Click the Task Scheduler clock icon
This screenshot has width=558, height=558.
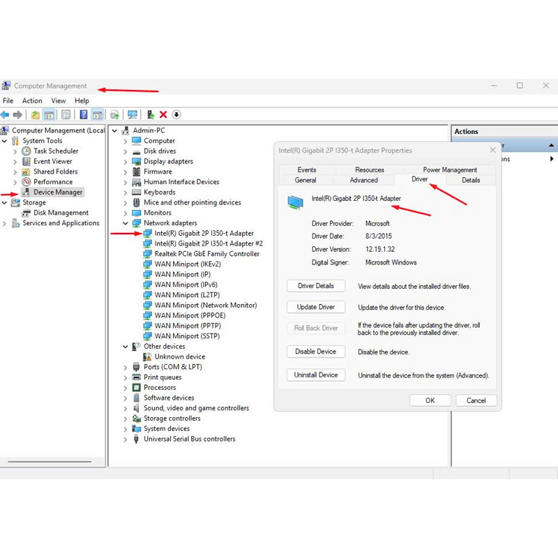(27, 151)
